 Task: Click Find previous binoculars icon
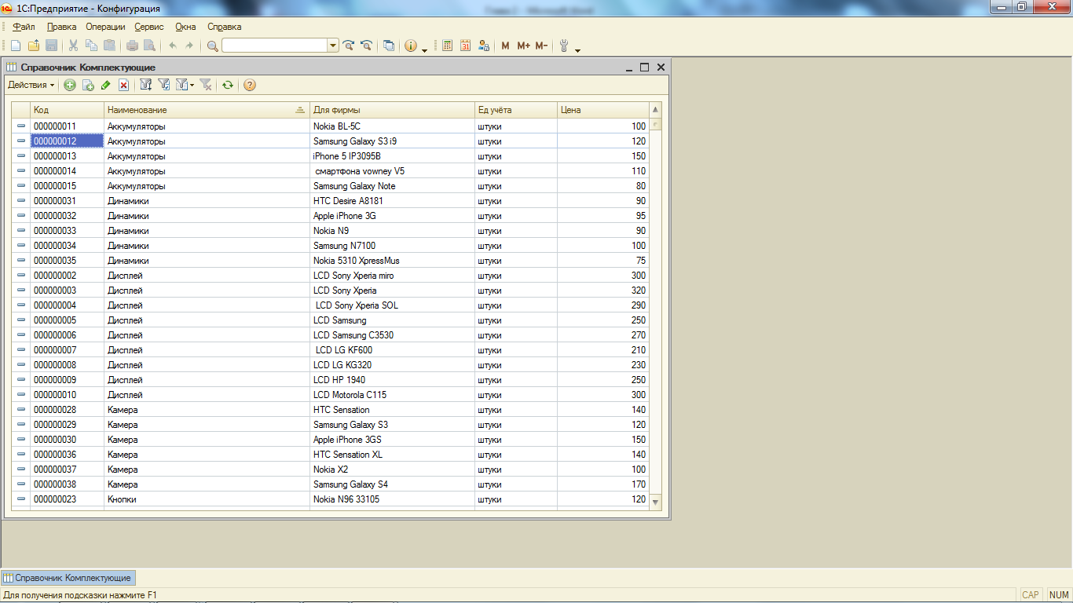[365, 46]
